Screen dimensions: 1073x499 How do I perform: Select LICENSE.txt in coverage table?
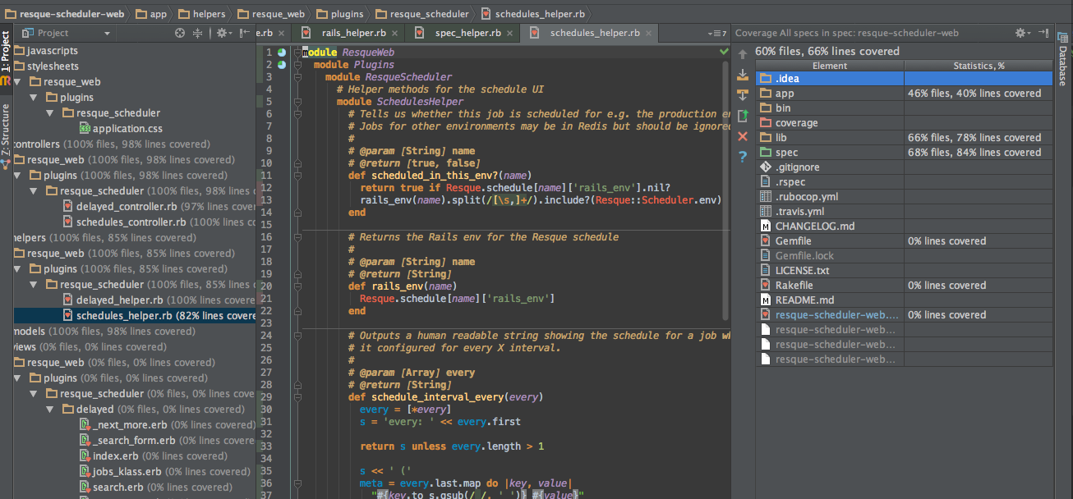904,271
